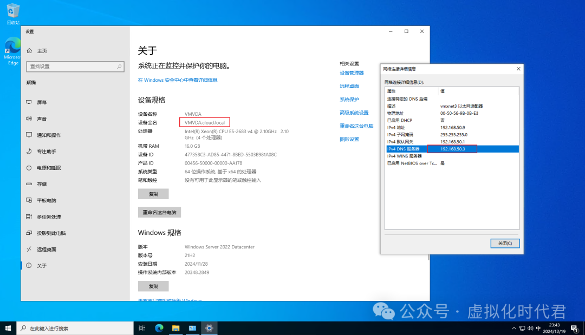Open Task View on the taskbar
The image size is (585, 335).
pyautogui.click(x=142, y=329)
